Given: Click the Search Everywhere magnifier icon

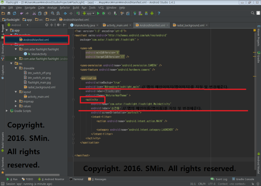Looking at the screenshot, I should point(253,13).
